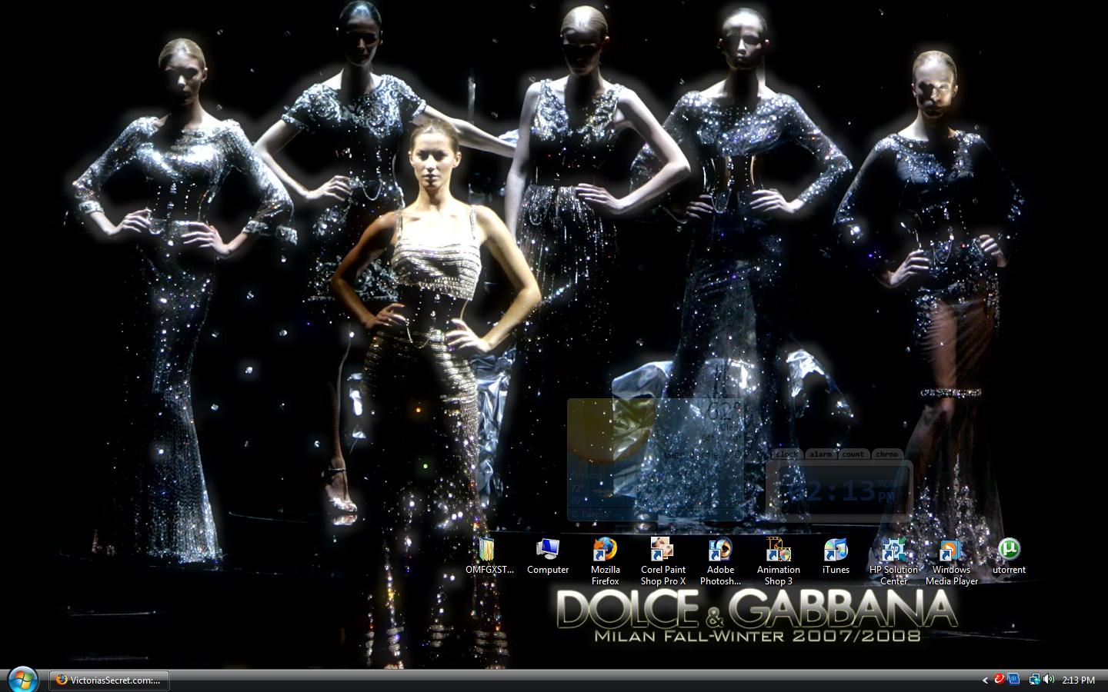Restore the VictoriasSecret.com Firefox taskbar window
The width and height of the screenshot is (1108, 692).
click(x=109, y=680)
